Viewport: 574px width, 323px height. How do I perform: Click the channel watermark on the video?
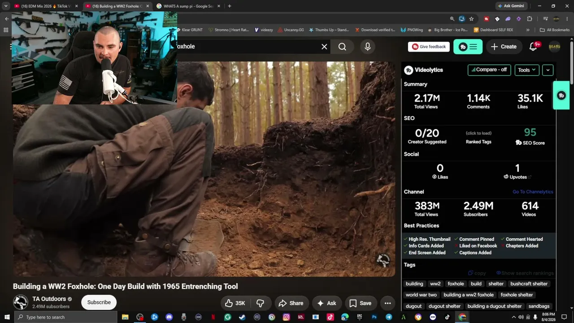(x=383, y=260)
